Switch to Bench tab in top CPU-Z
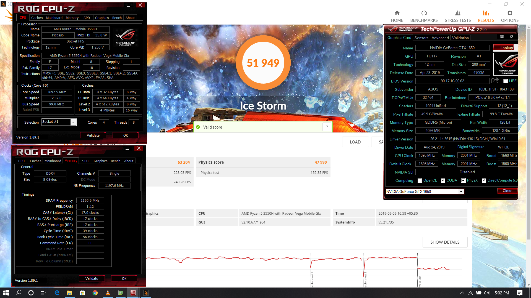The width and height of the screenshot is (531, 298). click(117, 18)
